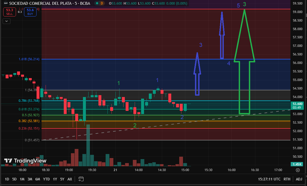Select the 3M time range
Viewport: 307px width, 186px height.
click(x=30, y=179)
